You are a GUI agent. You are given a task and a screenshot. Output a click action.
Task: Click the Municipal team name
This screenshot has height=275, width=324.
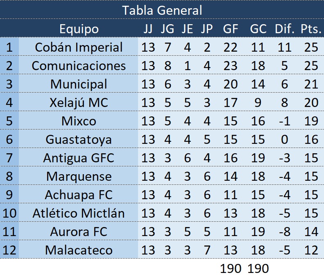(79, 84)
